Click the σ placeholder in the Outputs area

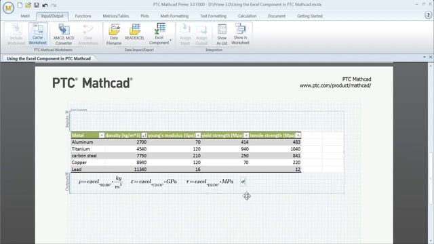point(243,182)
